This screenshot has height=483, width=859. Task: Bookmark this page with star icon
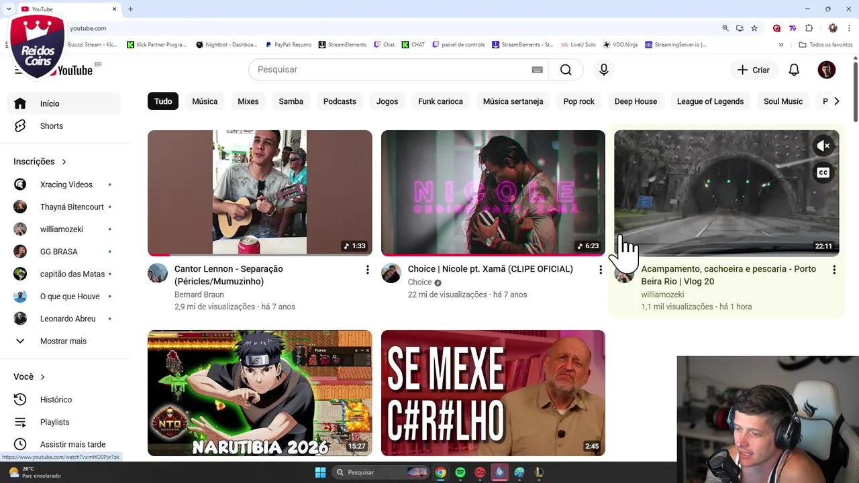coord(754,28)
